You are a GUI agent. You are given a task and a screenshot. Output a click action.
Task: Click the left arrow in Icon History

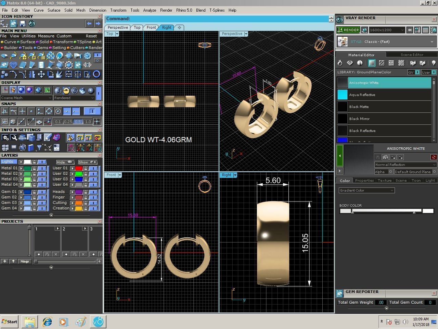click(x=89, y=23)
